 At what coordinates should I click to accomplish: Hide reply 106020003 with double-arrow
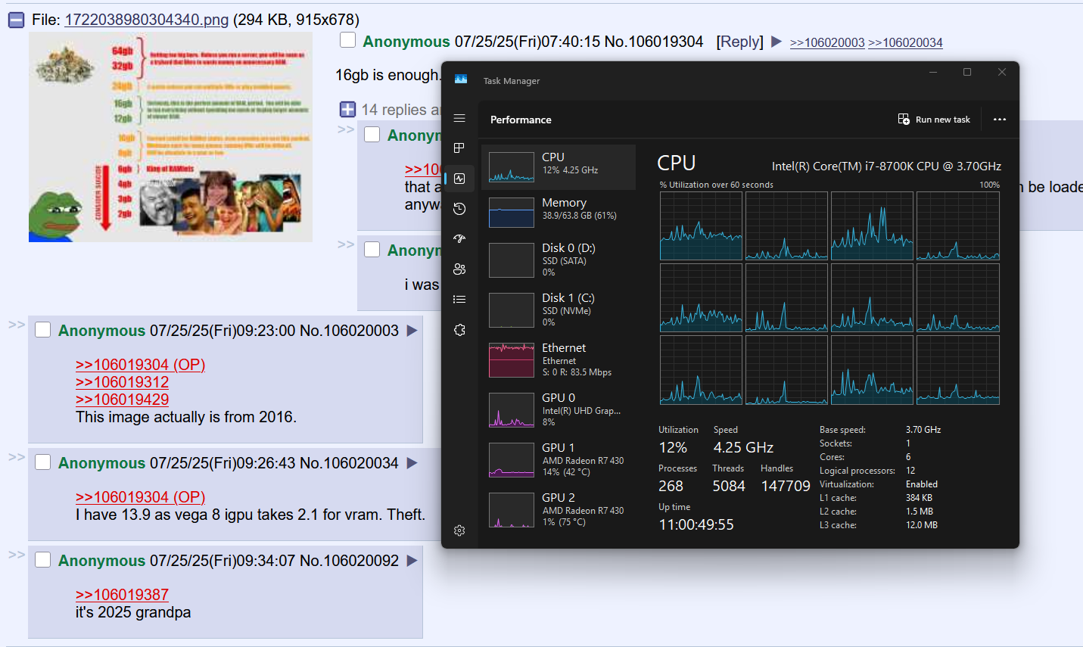[x=17, y=325]
